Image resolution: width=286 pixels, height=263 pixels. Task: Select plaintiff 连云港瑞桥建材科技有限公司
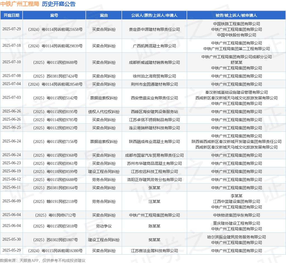(x=154, y=128)
